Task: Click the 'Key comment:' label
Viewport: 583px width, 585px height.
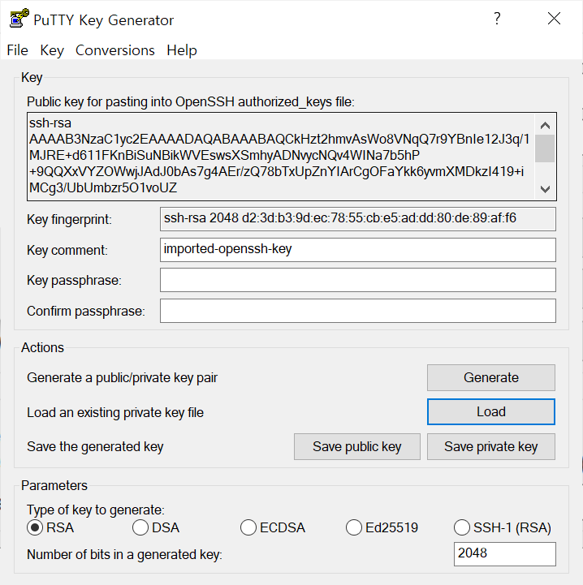Action: (67, 250)
